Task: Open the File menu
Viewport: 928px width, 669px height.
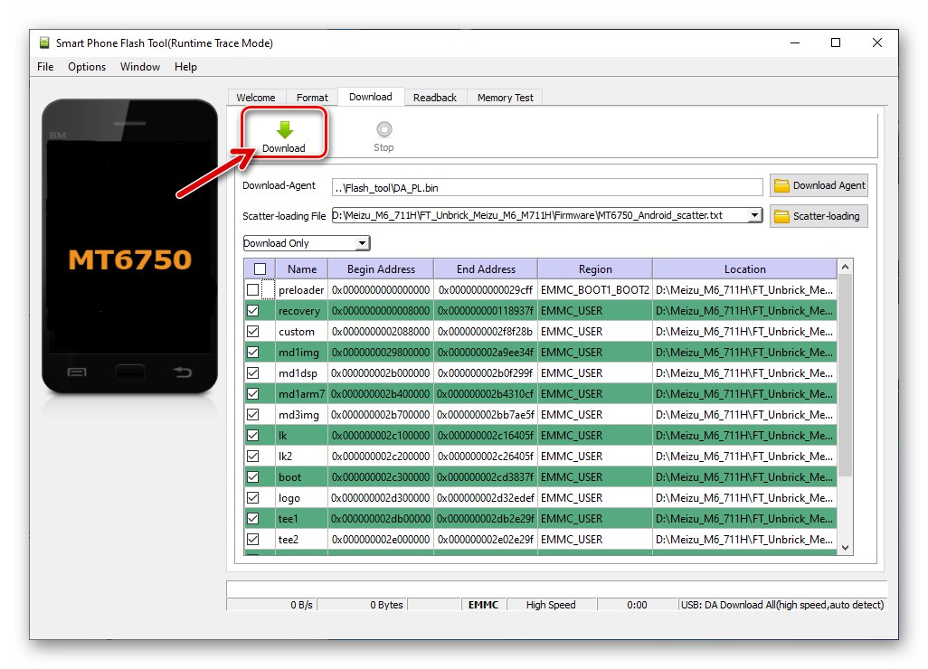Action: (45, 67)
